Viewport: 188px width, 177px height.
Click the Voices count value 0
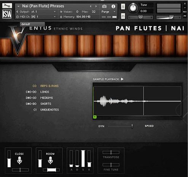point(77,12)
